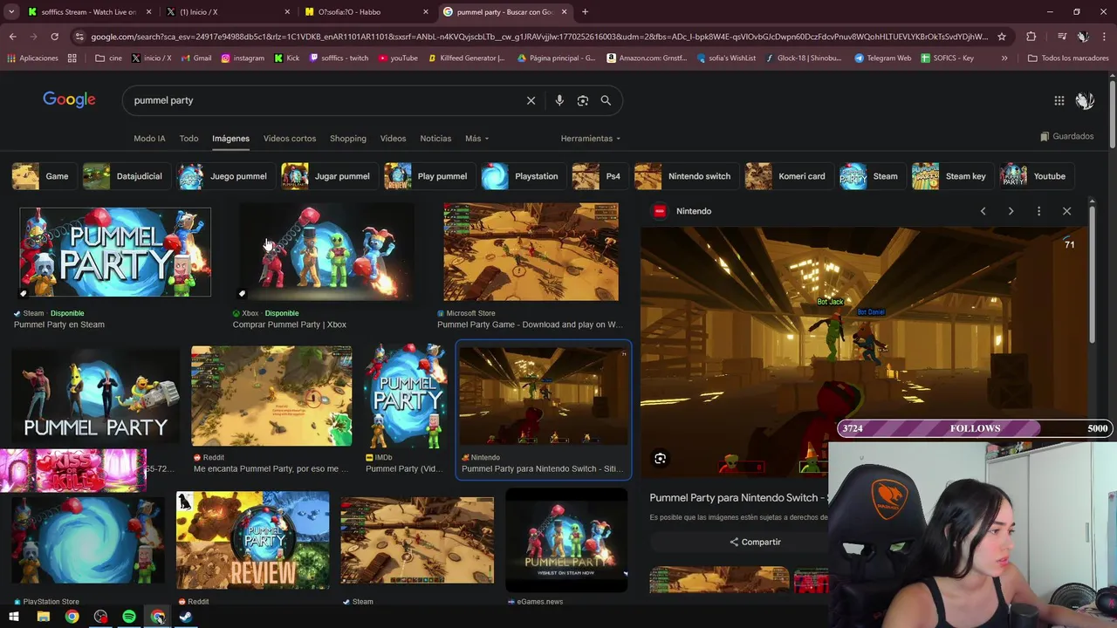Switch to the sofffics Stream Kick tab
This screenshot has width=1117, height=628.
tap(90, 12)
